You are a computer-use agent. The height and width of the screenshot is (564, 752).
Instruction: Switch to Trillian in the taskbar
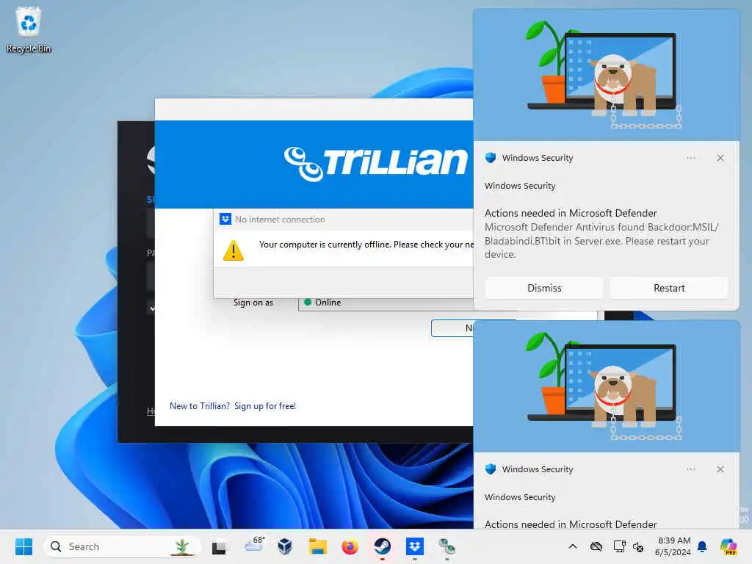(447, 546)
